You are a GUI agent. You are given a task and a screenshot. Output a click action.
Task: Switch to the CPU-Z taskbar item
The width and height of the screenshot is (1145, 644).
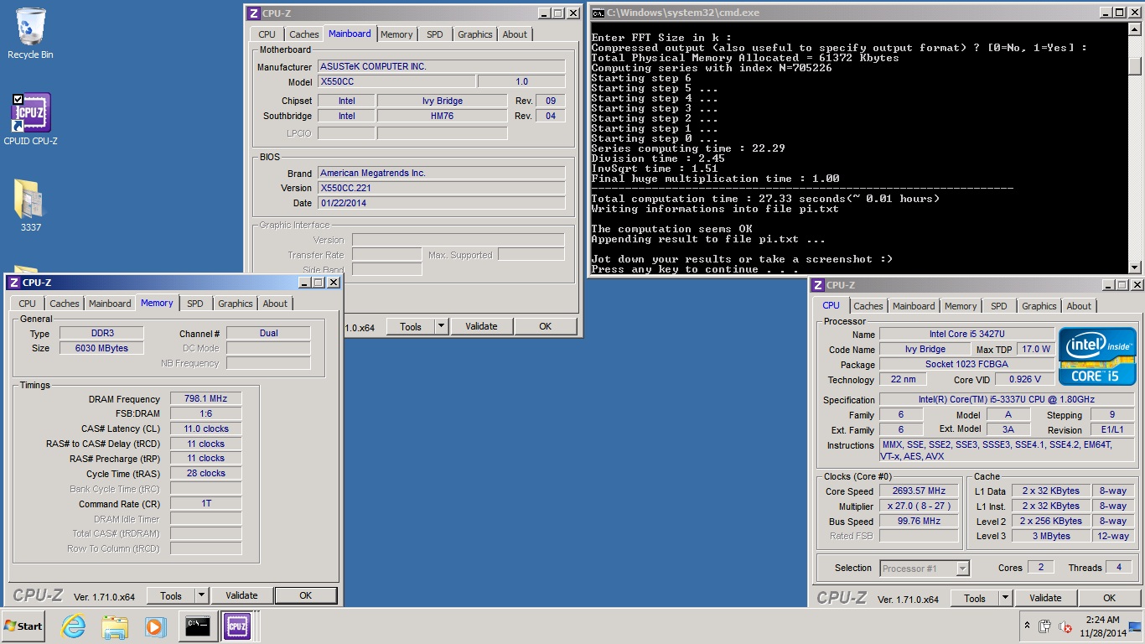[x=237, y=626]
